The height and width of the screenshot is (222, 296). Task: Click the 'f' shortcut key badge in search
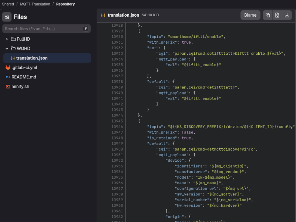coord(85,29)
